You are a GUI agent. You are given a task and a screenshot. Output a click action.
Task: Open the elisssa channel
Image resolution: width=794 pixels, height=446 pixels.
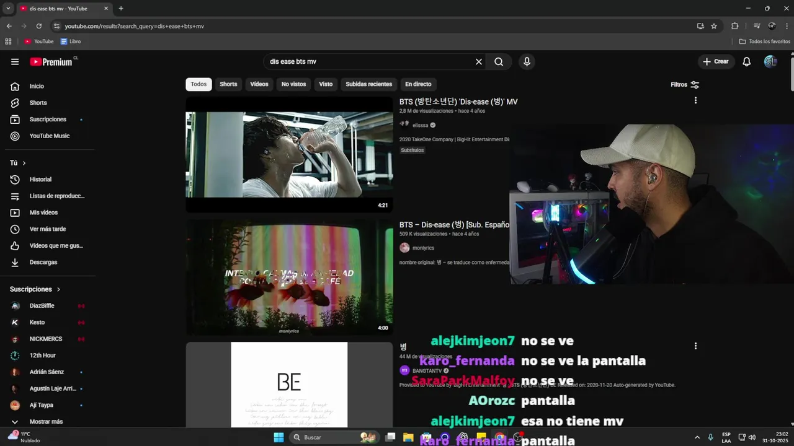click(x=420, y=125)
